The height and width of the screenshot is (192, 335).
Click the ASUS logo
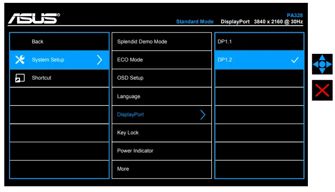[x=34, y=18]
